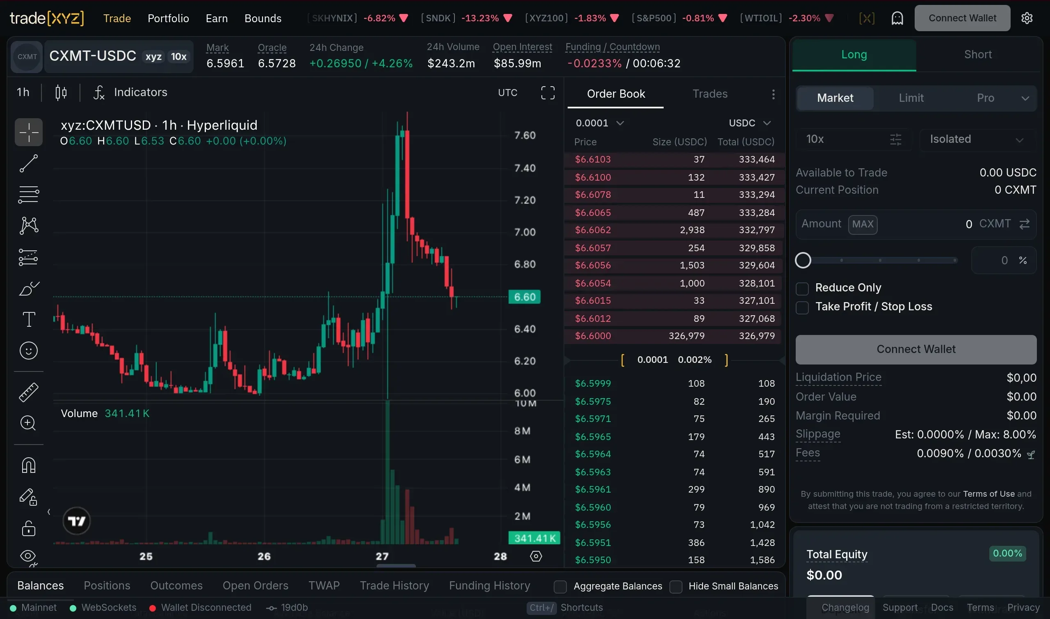Enable Take Profit / Stop Loss checkbox

point(802,308)
